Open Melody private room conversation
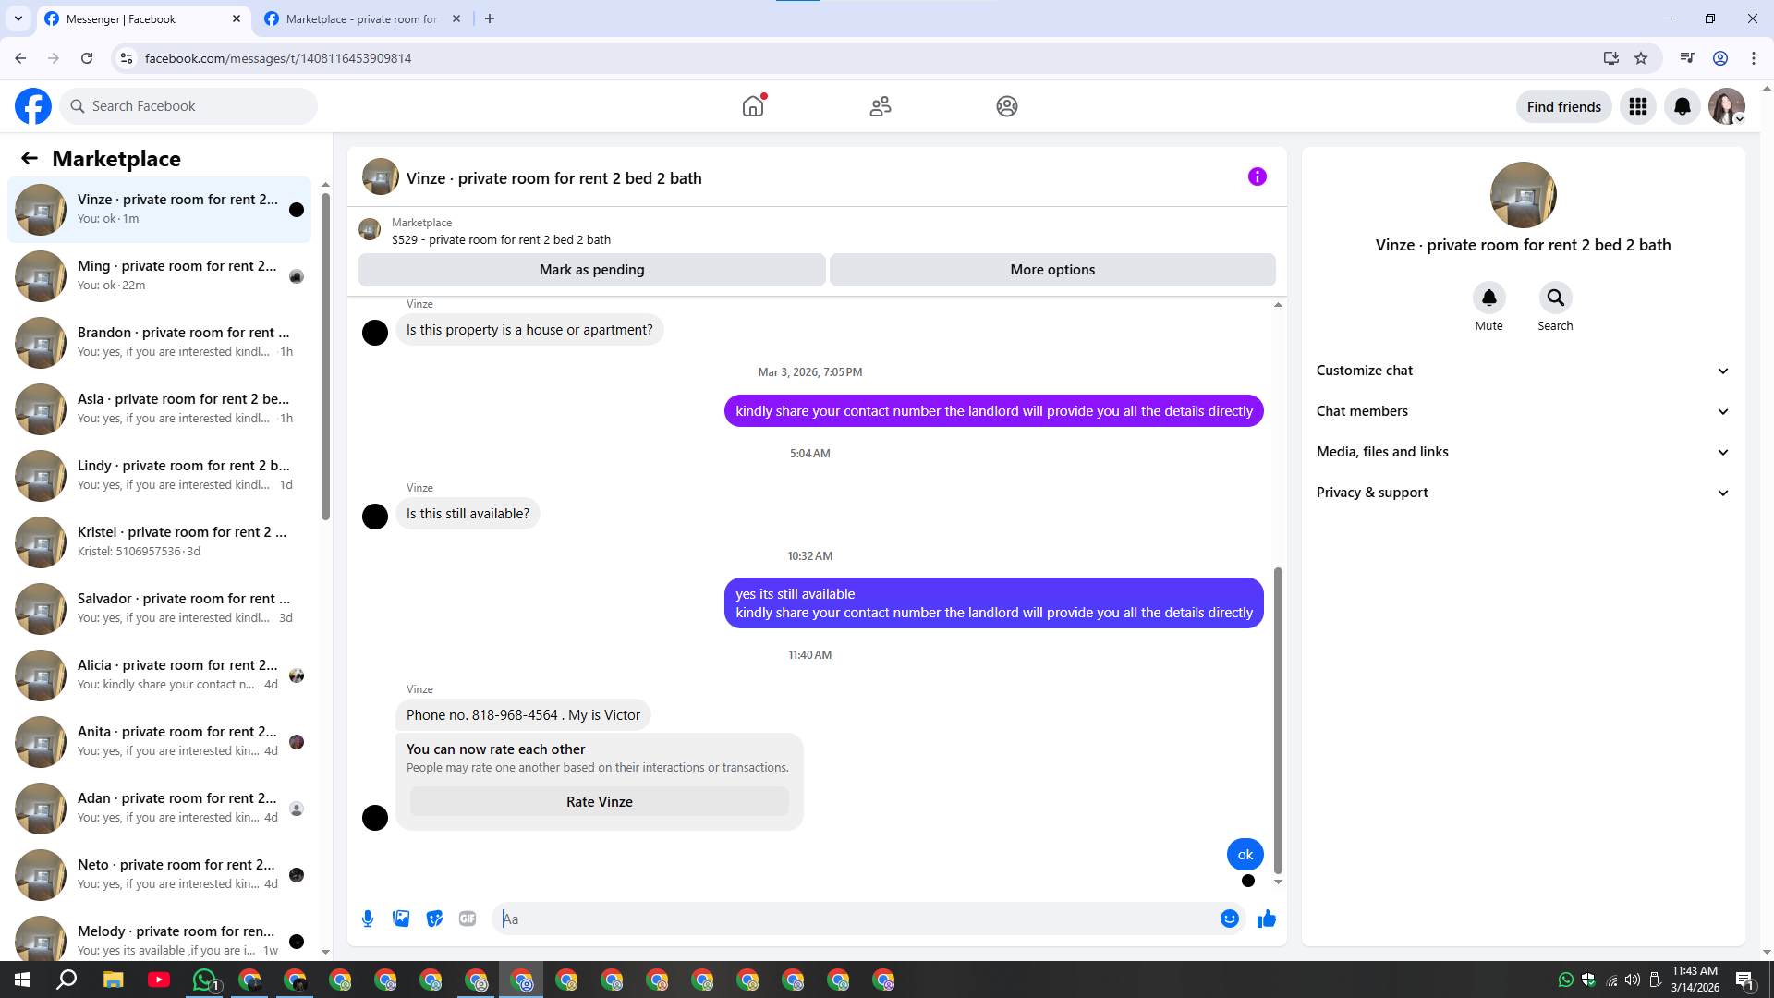 point(160,935)
